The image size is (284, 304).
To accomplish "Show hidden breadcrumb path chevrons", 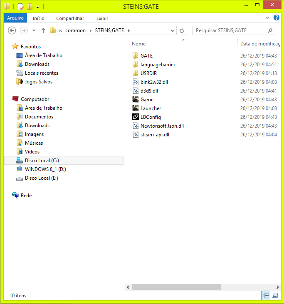I will coord(60,30).
